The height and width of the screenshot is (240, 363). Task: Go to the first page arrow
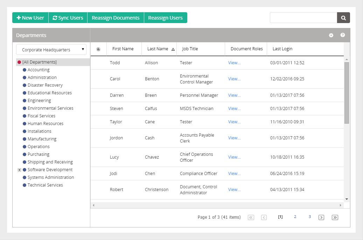tap(251, 217)
